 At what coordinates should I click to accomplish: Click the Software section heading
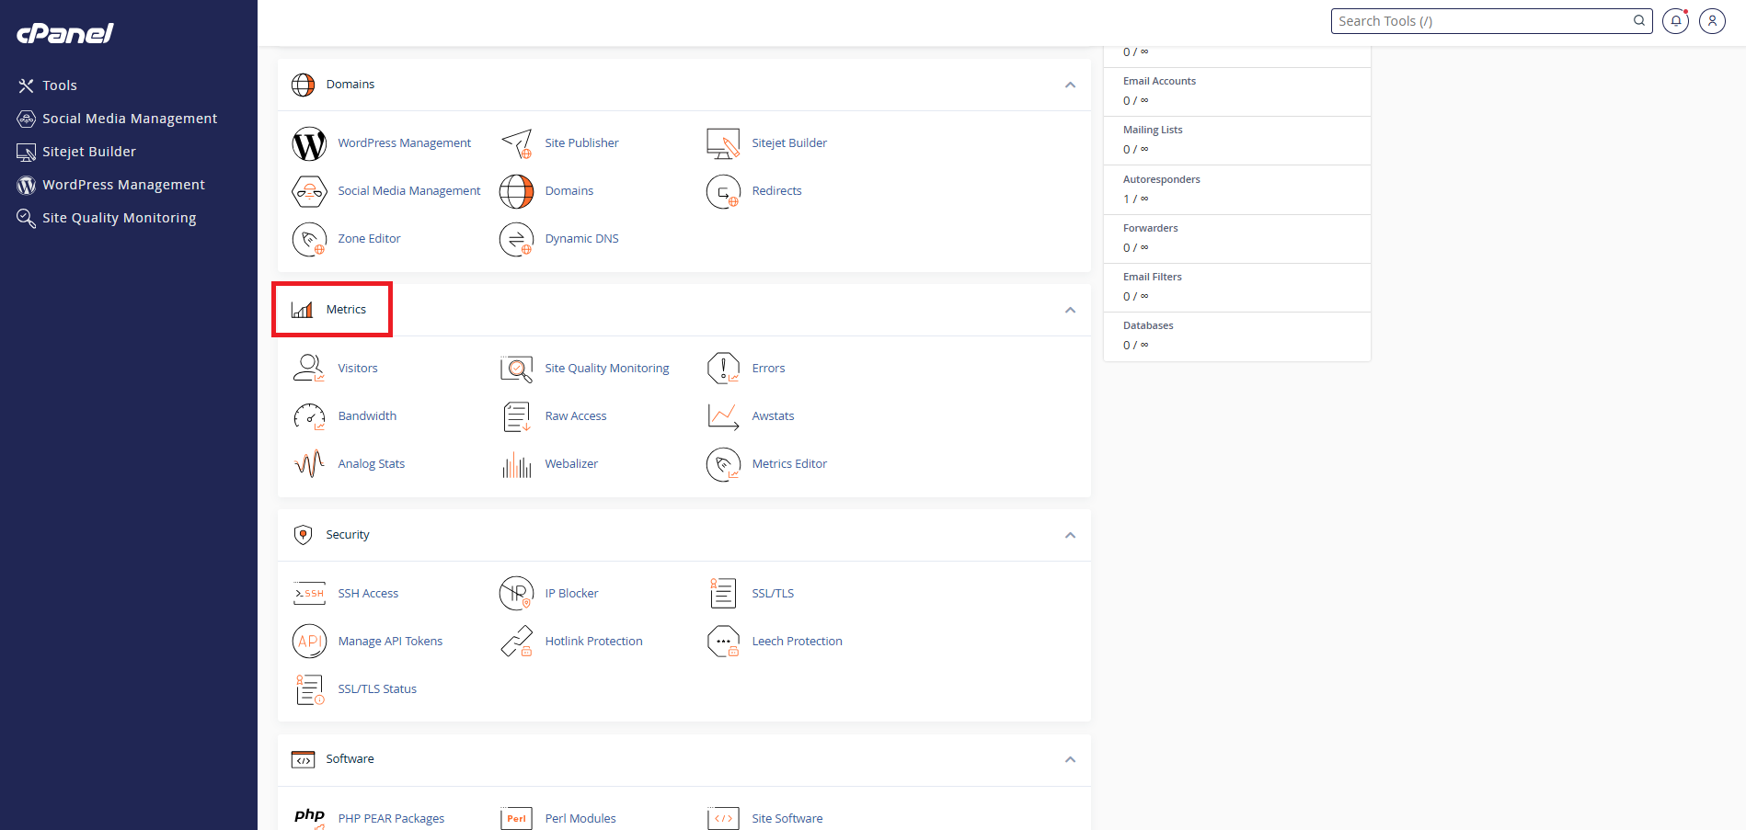coord(350,759)
